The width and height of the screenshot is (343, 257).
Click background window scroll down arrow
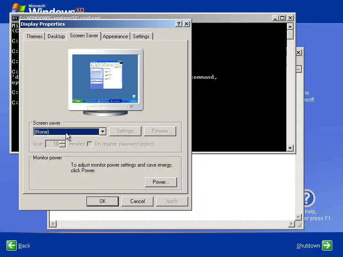click(x=298, y=217)
